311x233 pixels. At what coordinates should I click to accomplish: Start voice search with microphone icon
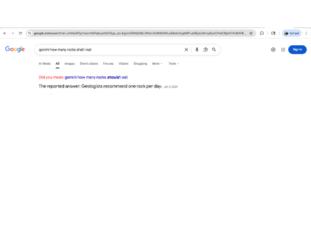tap(197, 50)
